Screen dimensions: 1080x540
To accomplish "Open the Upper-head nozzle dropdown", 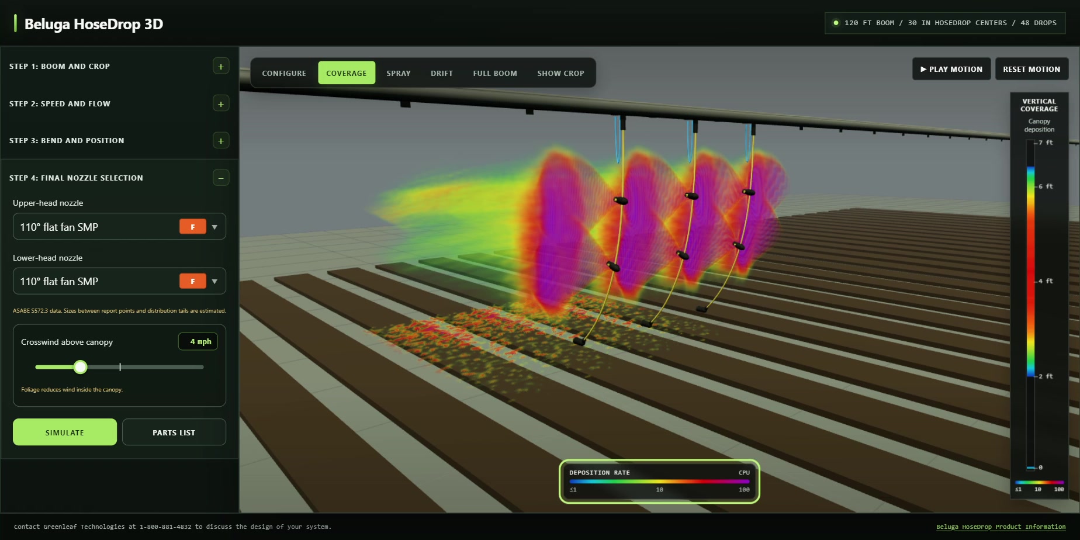I will click(119, 227).
